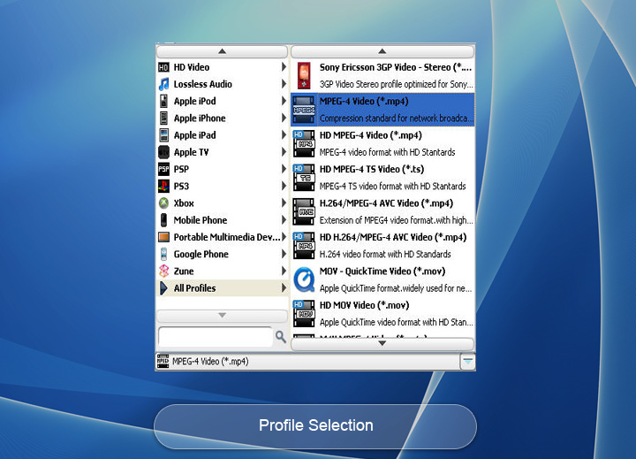
Task: Select Portable Multimedia Dev... category
Action: point(223,237)
